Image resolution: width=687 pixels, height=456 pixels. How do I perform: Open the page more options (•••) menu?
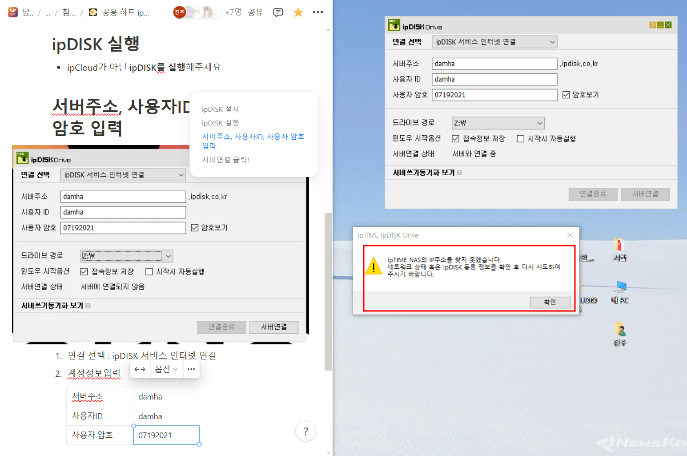click(x=318, y=12)
